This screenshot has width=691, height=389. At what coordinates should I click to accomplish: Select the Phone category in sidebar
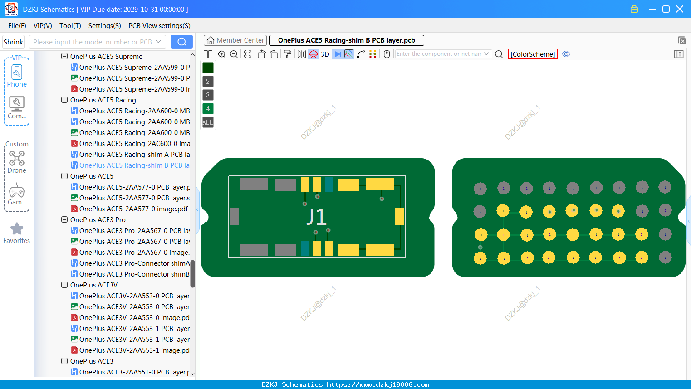(x=17, y=76)
